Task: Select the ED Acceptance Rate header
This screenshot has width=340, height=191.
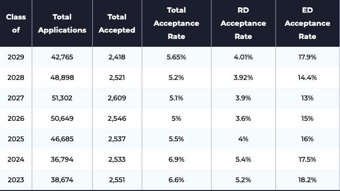Action: (307, 23)
